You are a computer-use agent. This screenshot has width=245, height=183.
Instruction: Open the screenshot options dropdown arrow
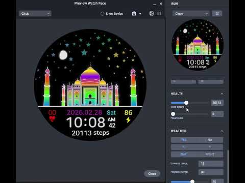140,14
